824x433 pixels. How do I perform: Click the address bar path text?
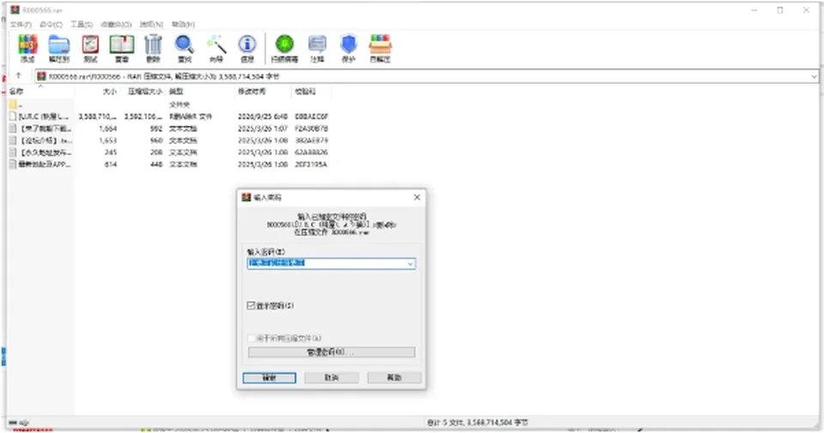tap(164, 76)
